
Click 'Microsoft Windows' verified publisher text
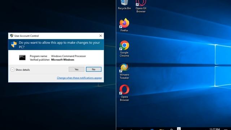[62, 60]
